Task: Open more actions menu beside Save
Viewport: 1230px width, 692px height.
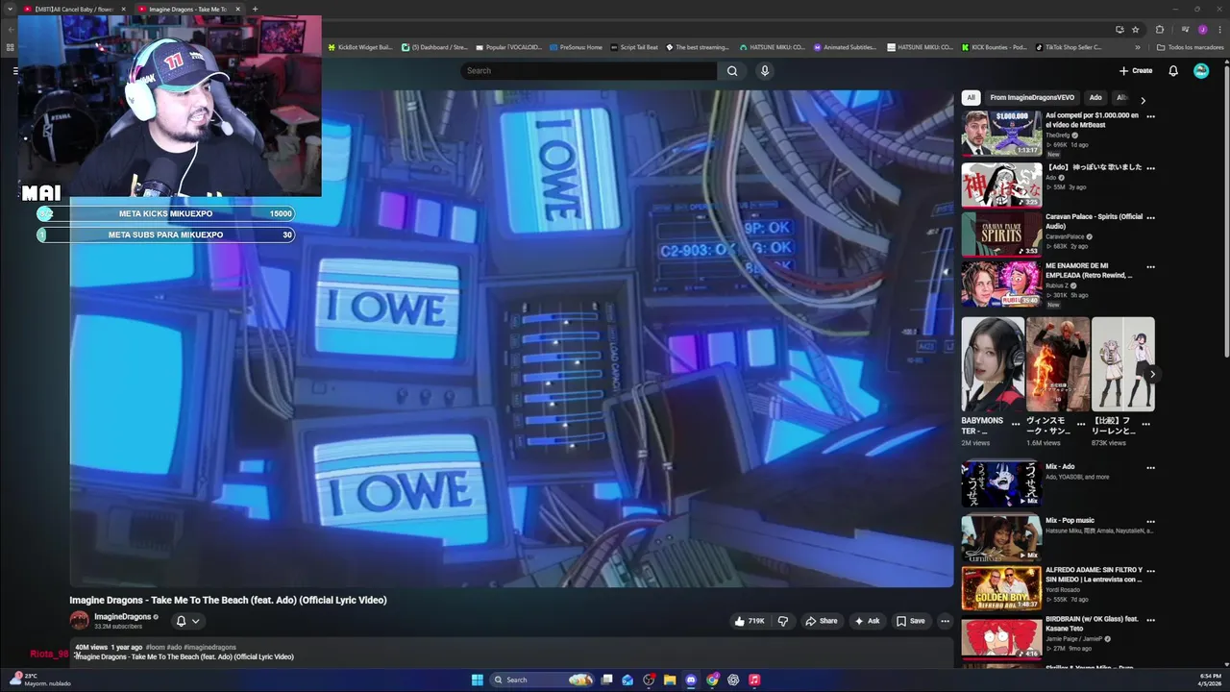Action: coord(945,621)
